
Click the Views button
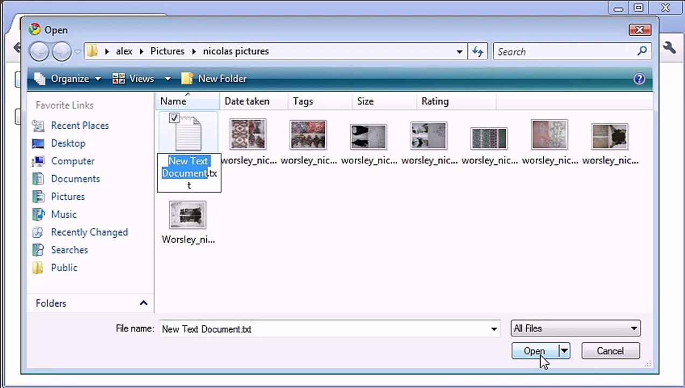[134, 79]
